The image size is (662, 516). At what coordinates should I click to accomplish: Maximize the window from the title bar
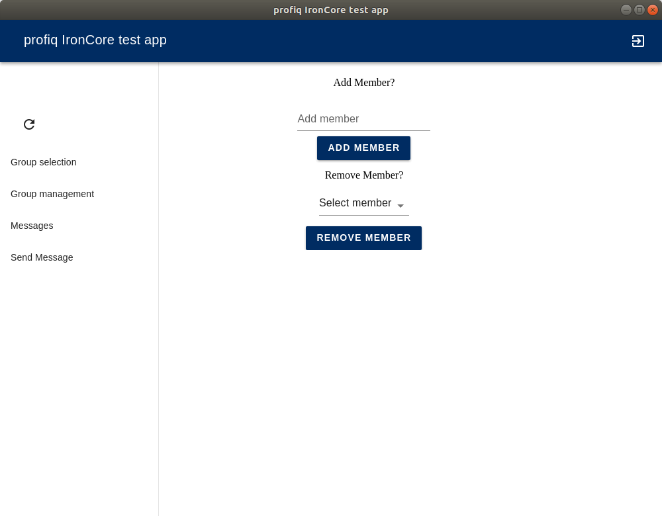point(639,10)
